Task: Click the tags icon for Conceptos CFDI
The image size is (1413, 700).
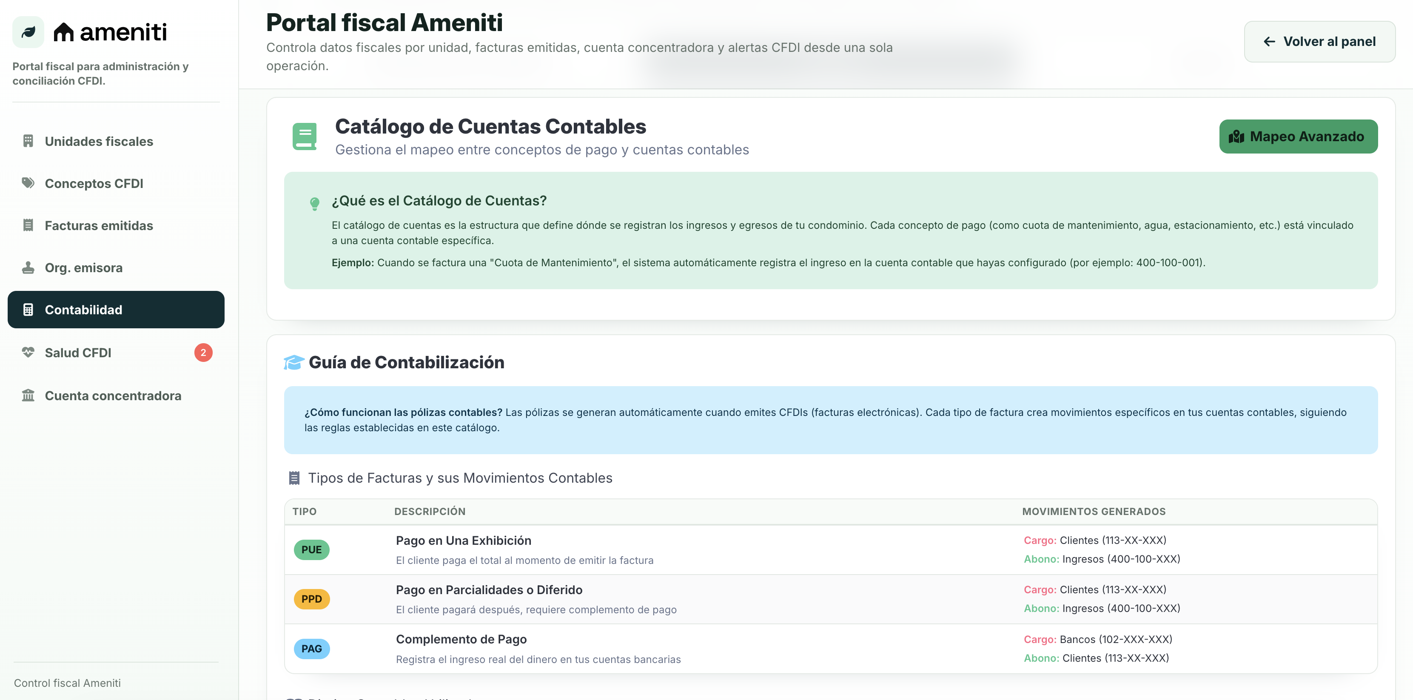Action: (28, 183)
